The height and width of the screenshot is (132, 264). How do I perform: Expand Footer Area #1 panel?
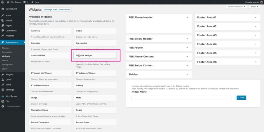256,18
